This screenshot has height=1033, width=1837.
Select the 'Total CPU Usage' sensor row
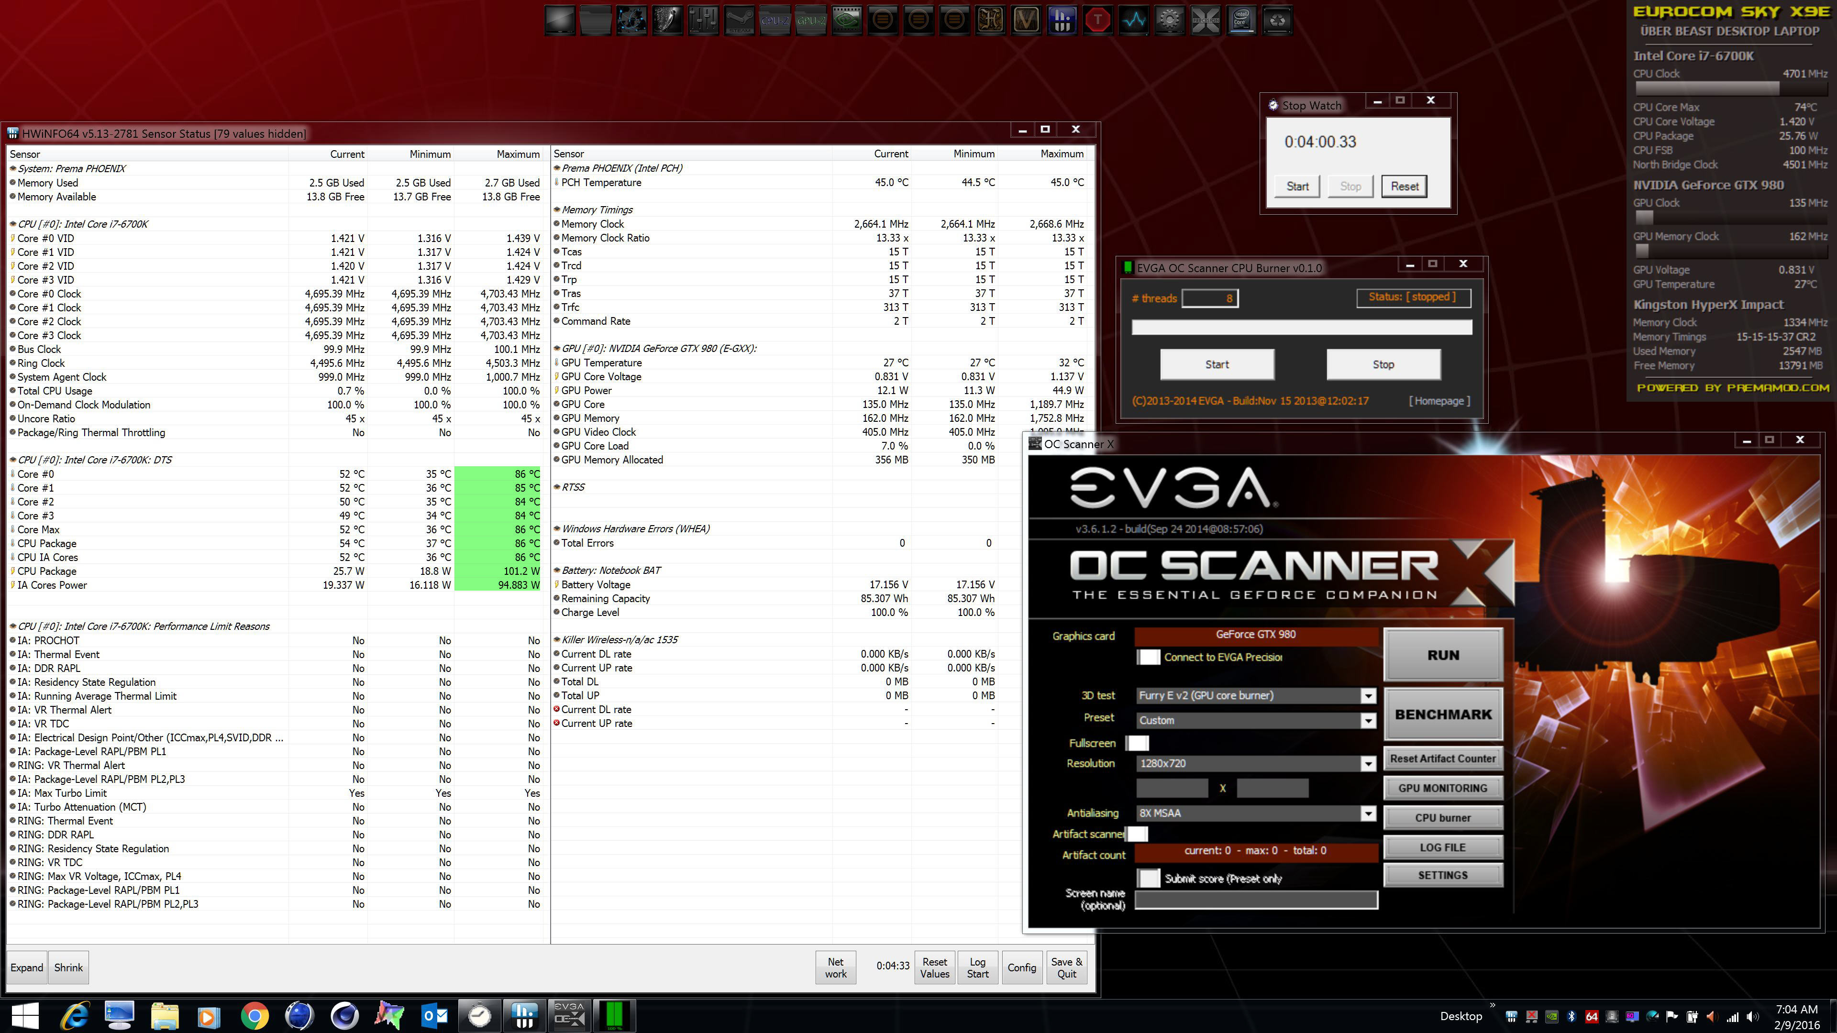(275, 391)
